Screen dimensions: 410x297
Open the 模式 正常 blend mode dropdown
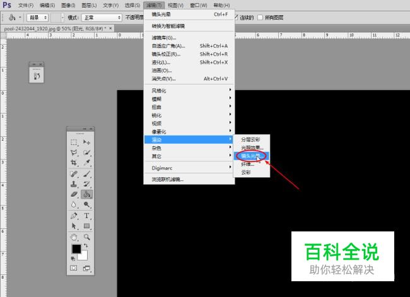tap(102, 18)
